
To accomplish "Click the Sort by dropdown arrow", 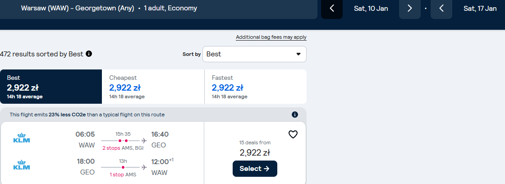I will coord(298,54).
